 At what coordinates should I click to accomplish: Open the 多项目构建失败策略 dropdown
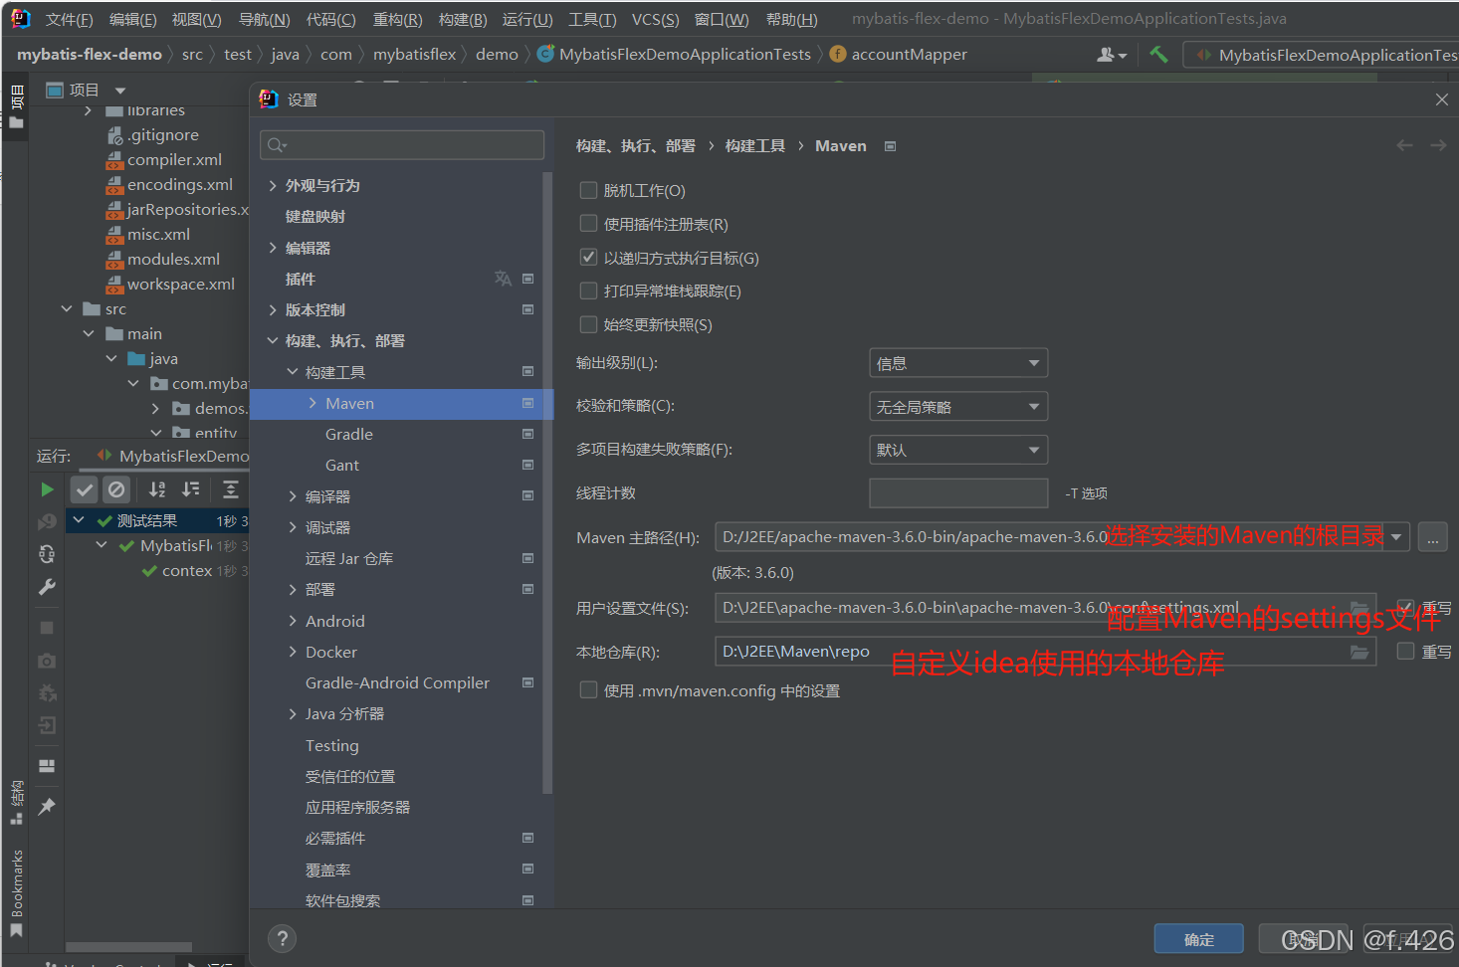pyautogui.click(x=958, y=450)
